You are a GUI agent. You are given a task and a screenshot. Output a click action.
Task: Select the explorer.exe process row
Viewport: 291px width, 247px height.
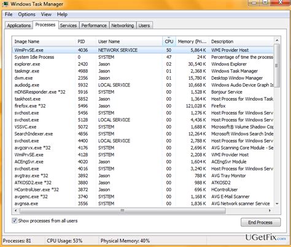[143, 64]
